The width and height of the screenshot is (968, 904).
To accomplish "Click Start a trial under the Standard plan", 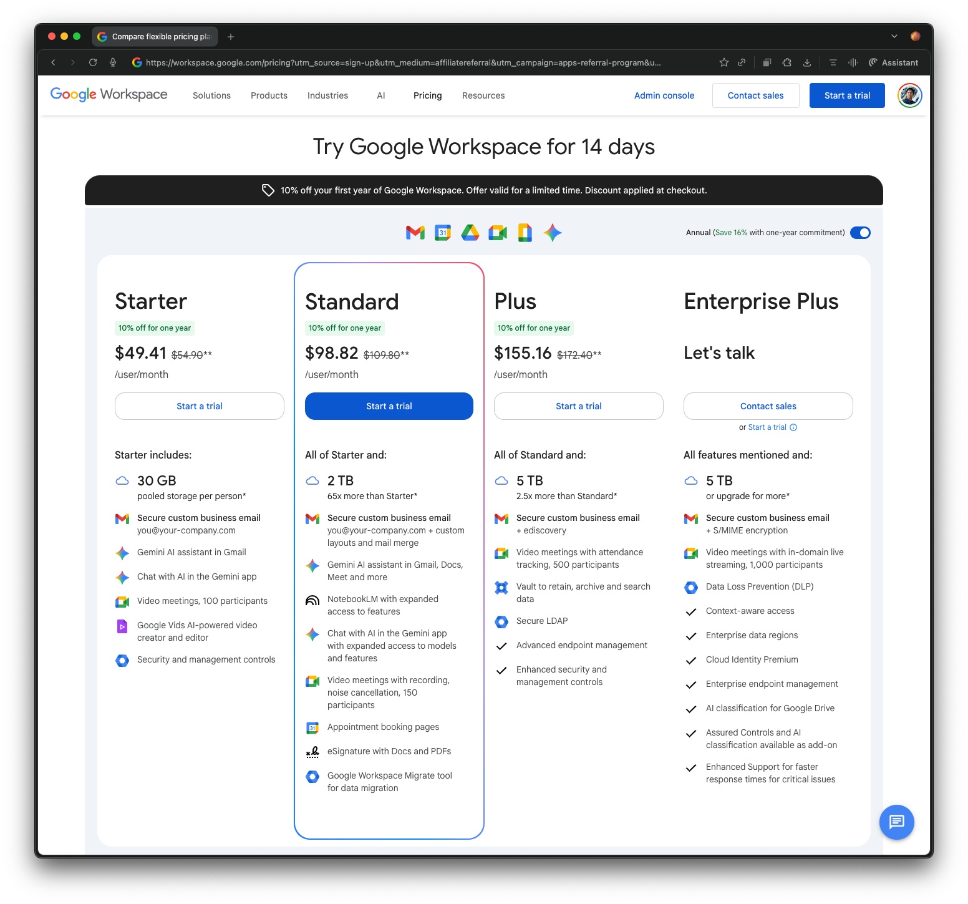I will tap(389, 406).
